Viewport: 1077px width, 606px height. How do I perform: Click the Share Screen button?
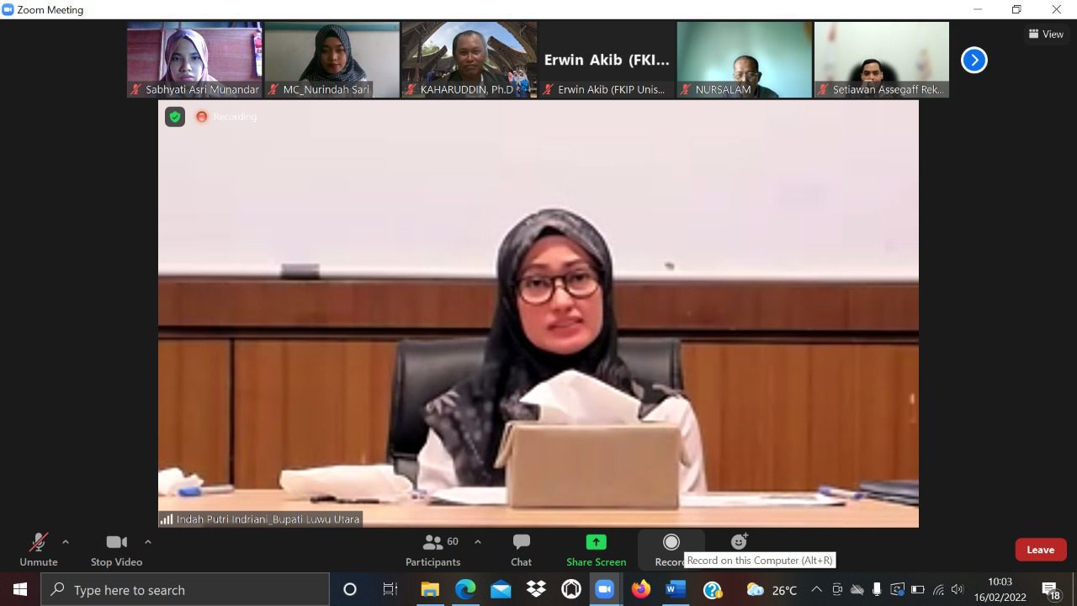[x=596, y=550]
